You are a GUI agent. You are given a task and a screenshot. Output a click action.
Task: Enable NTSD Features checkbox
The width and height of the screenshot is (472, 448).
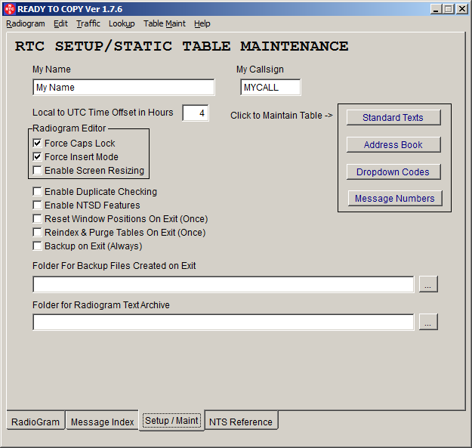coord(37,205)
